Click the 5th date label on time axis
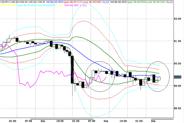This screenshot has height=123, width=184. (x=106, y=121)
